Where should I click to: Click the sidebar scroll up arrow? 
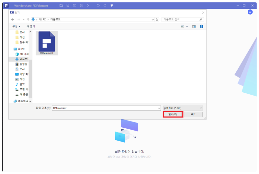point(30,32)
